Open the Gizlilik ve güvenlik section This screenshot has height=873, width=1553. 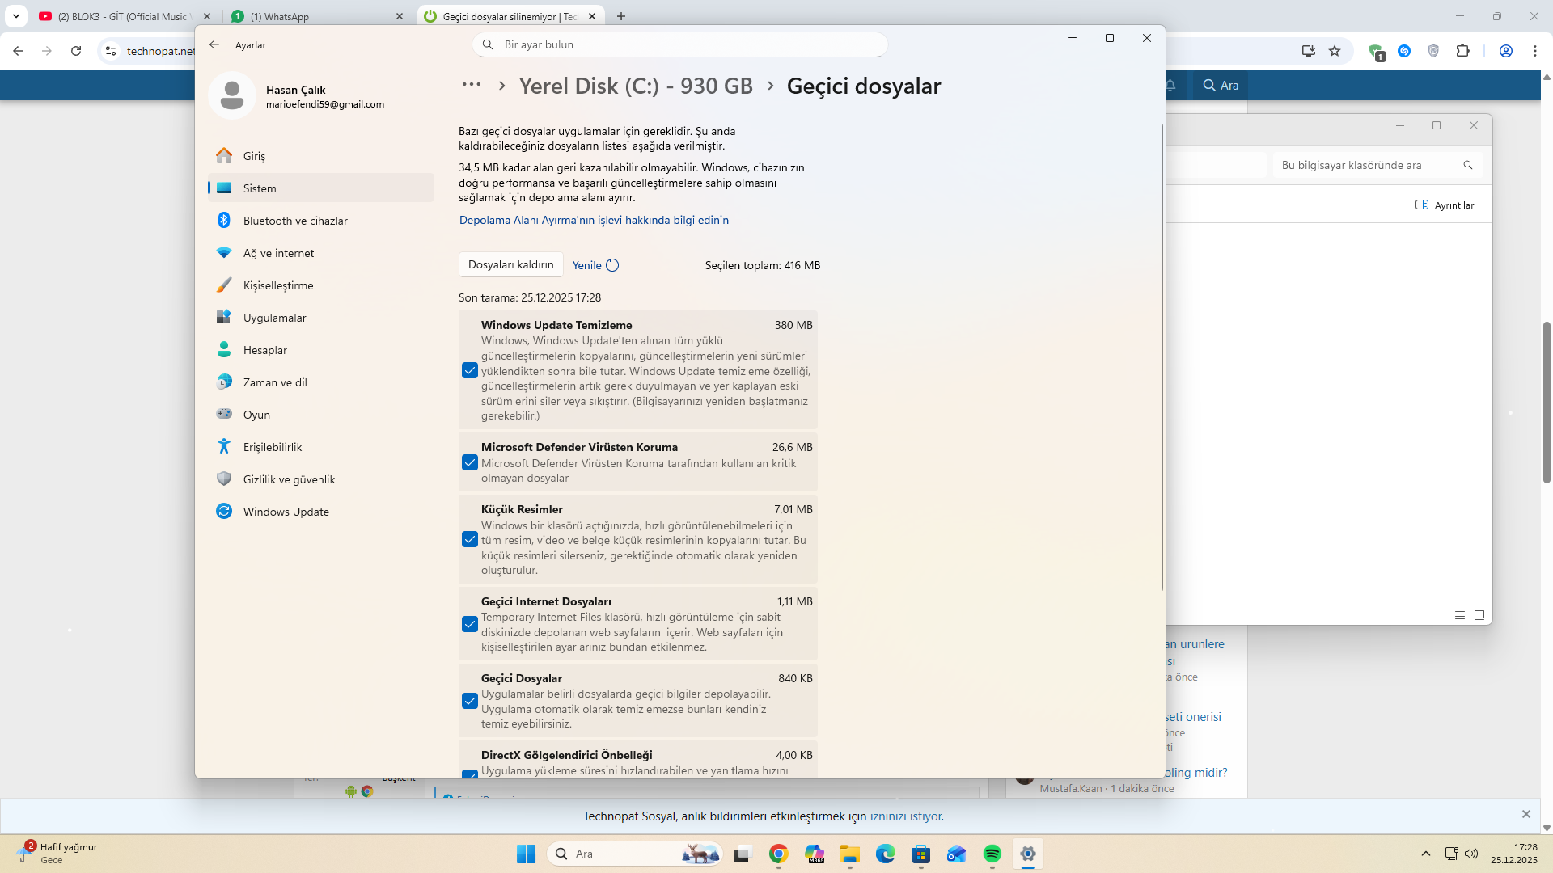click(x=289, y=479)
